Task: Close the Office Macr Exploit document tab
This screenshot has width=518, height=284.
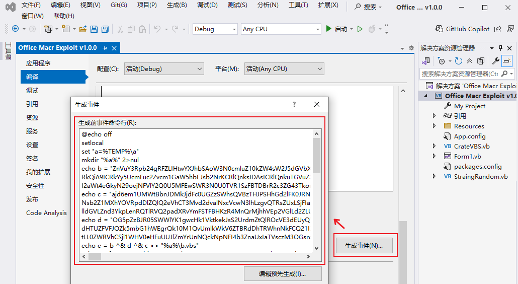Action: click(x=114, y=48)
